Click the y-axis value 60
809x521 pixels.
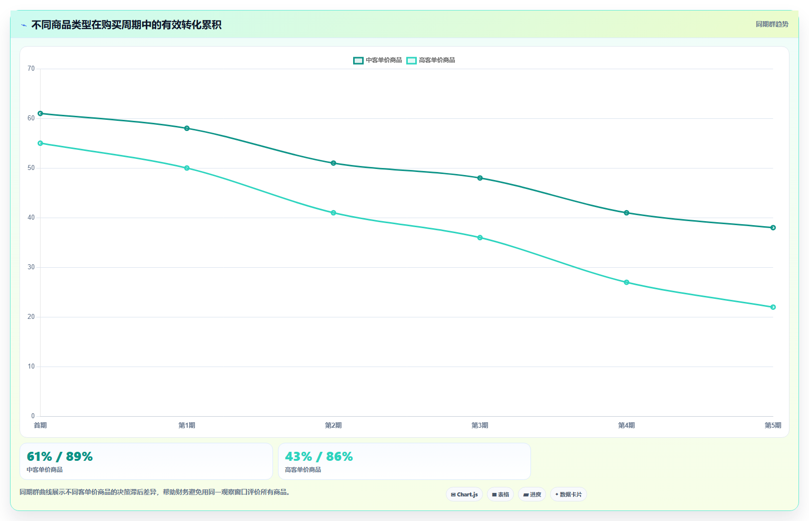pos(31,118)
